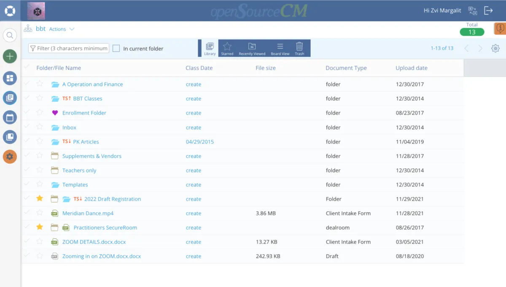Click create link in the Inbox row

point(194,128)
